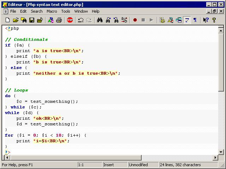Viewport: 226px width, 169px height.
Task: Open the Help menu
Action: 96,11
